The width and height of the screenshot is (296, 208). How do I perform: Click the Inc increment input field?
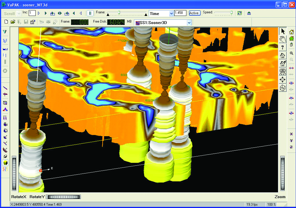(32, 13)
